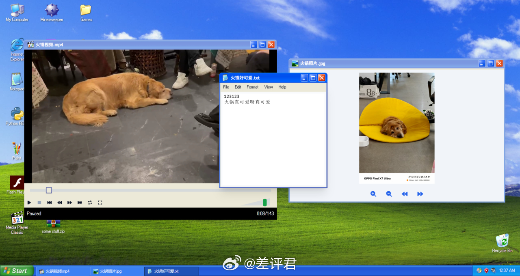The image size is (520, 276).
Task: Switch to 火锅视频.mp4 taskbar button
Action: [63, 271]
